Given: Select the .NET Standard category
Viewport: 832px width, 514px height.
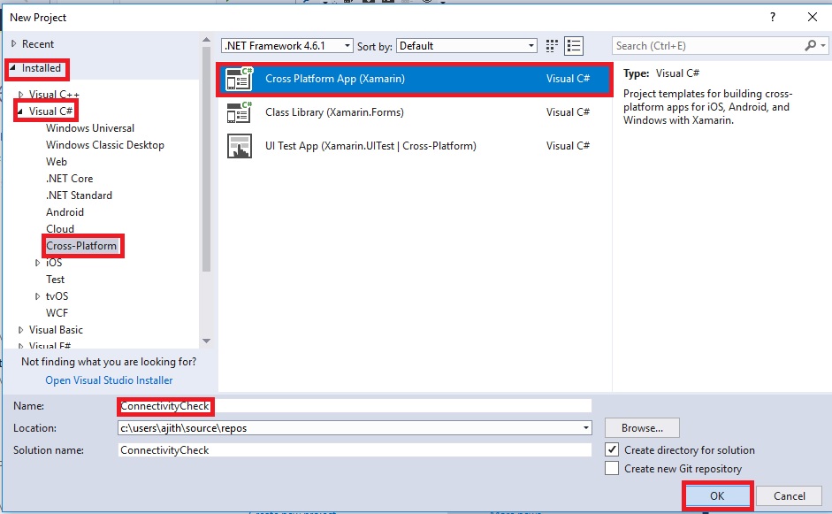Looking at the screenshot, I should click(x=79, y=196).
